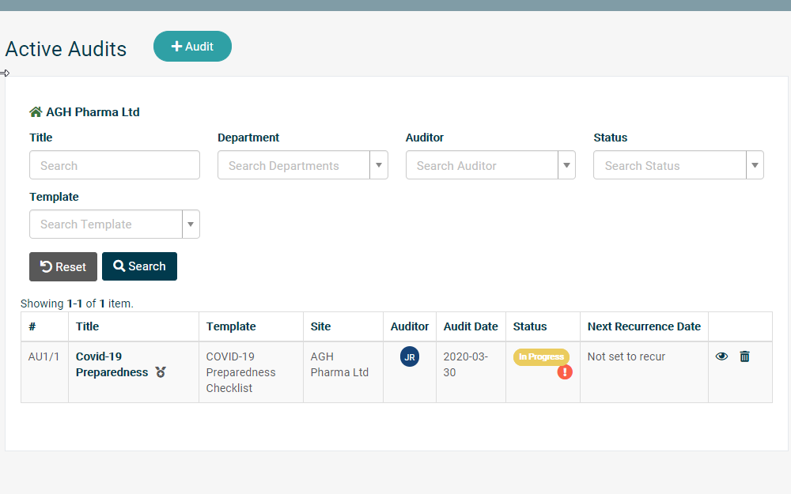This screenshot has height=494, width=791.
Task: Sort by the Site column header
Action: 321,326
